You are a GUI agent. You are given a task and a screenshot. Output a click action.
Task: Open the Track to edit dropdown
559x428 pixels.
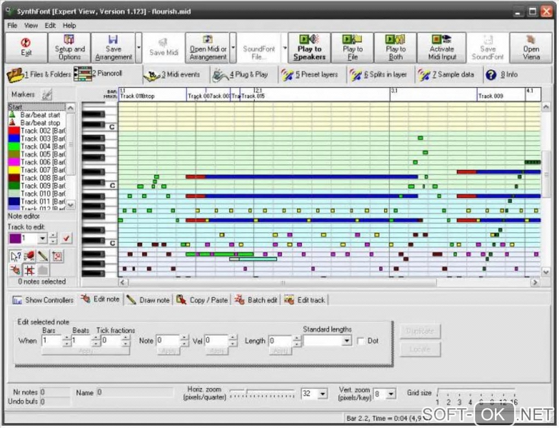(x=42, y=238)
